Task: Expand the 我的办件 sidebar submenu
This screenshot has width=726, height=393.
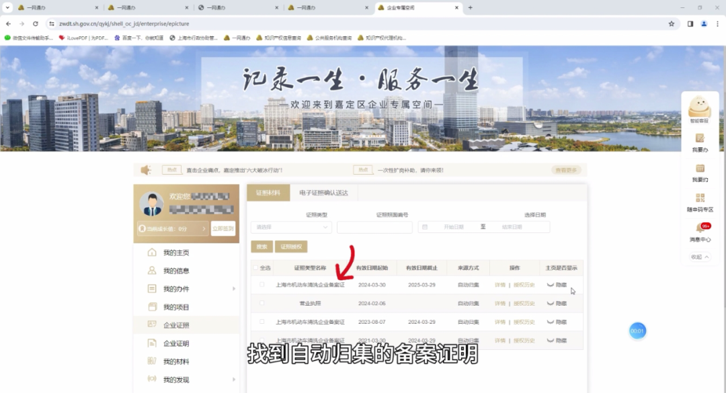Action: click(x=234, y=289)
